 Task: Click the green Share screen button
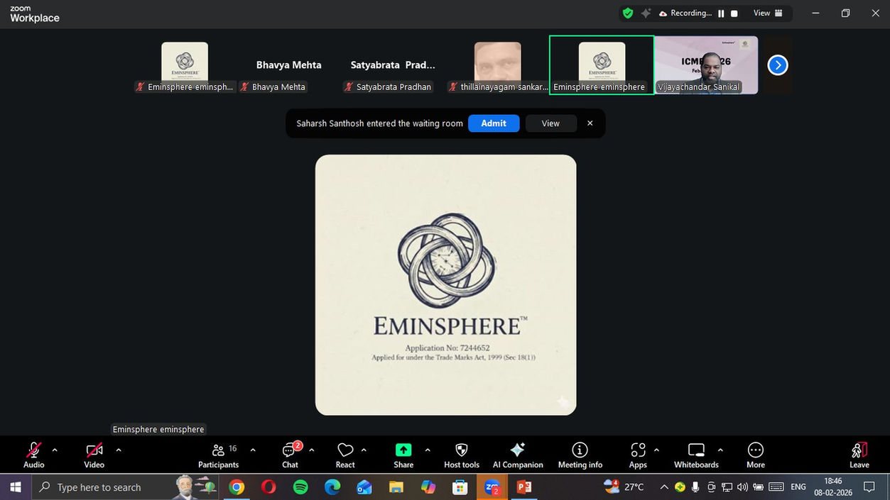[x=403, y=455]
